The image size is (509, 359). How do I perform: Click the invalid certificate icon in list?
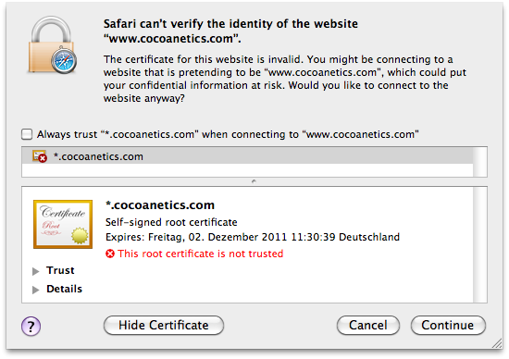(x=40, y=156)
